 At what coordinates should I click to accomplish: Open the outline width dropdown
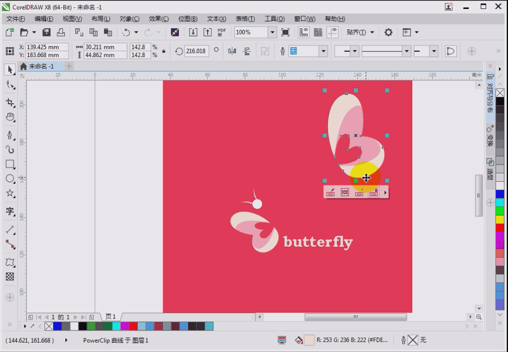pos(323,51)
